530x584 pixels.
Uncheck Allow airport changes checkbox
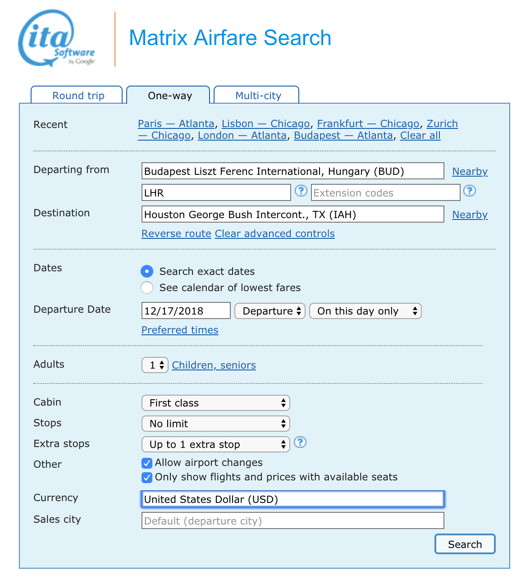click(x=147, y=463)
